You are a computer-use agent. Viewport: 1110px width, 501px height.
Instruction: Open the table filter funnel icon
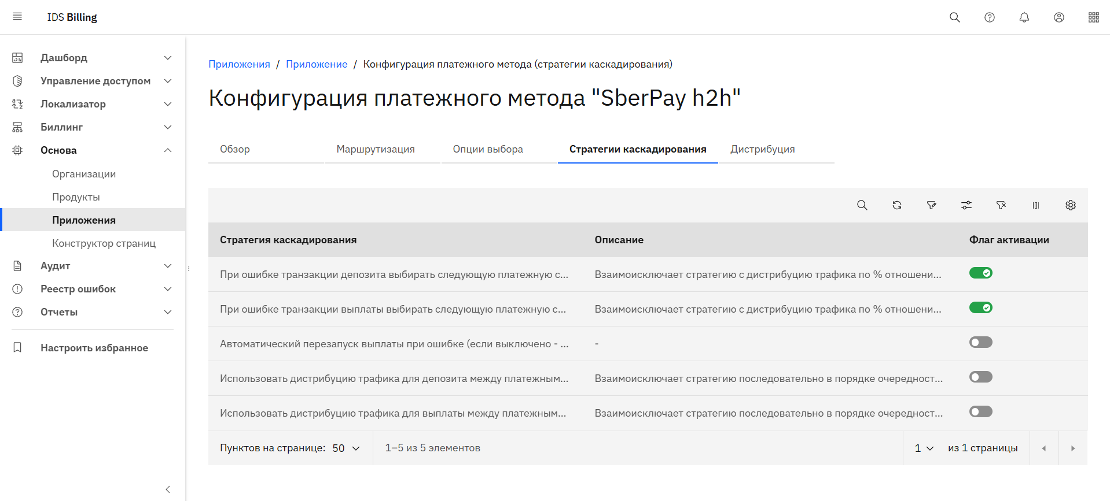931,205
